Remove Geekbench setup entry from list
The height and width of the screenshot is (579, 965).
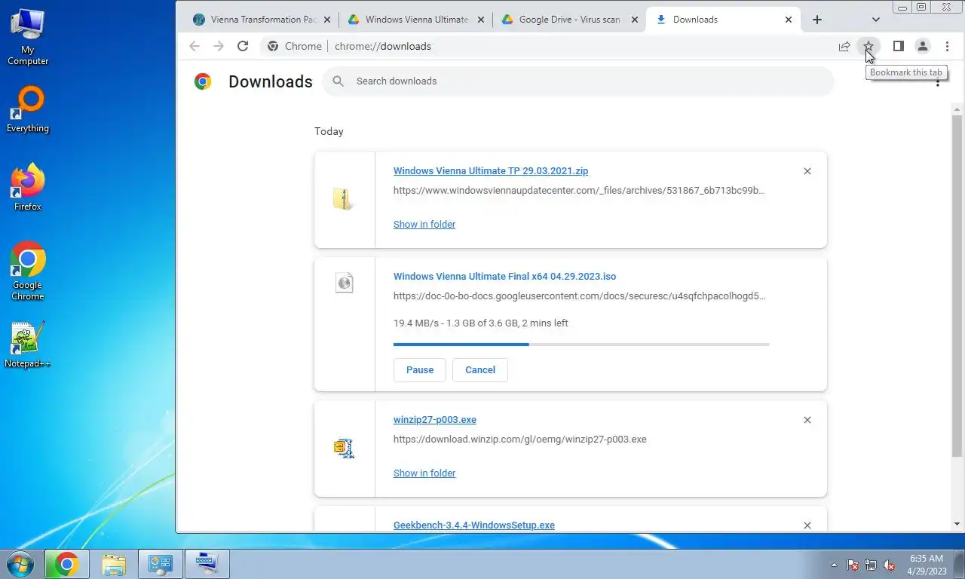pos(807,525)
